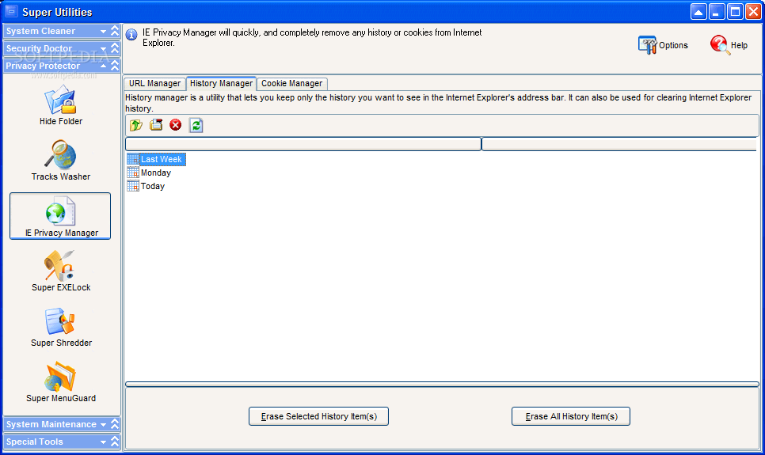Toggle System Cleaner double-chevron expander
Screen dimensions: 765x455
(115, 31)
